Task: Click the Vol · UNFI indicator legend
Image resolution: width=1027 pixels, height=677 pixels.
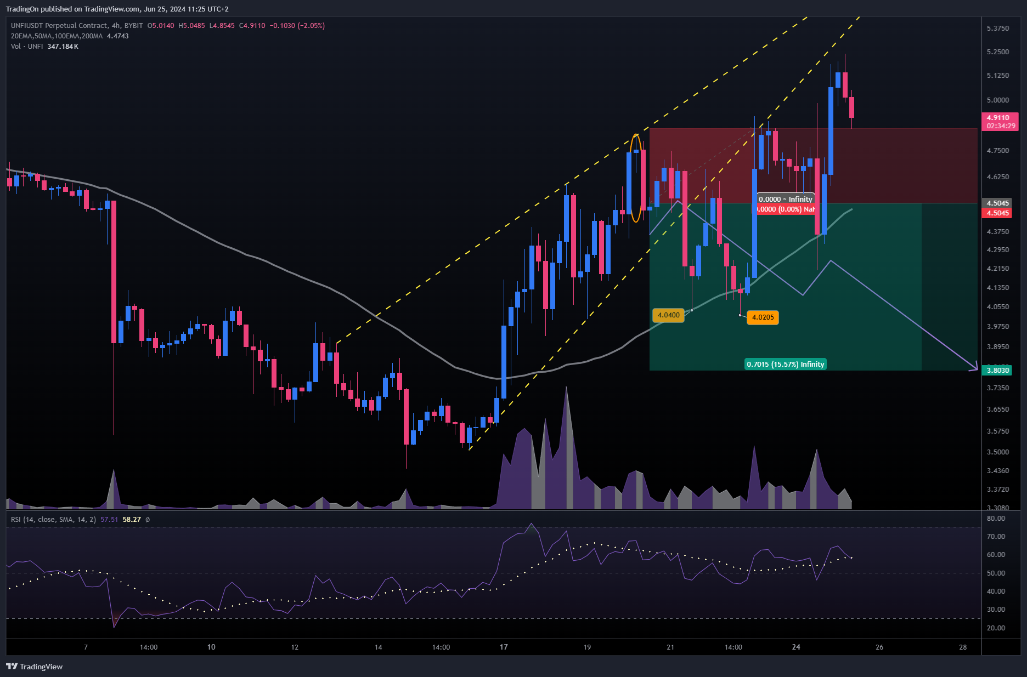Action: (27, 46)
